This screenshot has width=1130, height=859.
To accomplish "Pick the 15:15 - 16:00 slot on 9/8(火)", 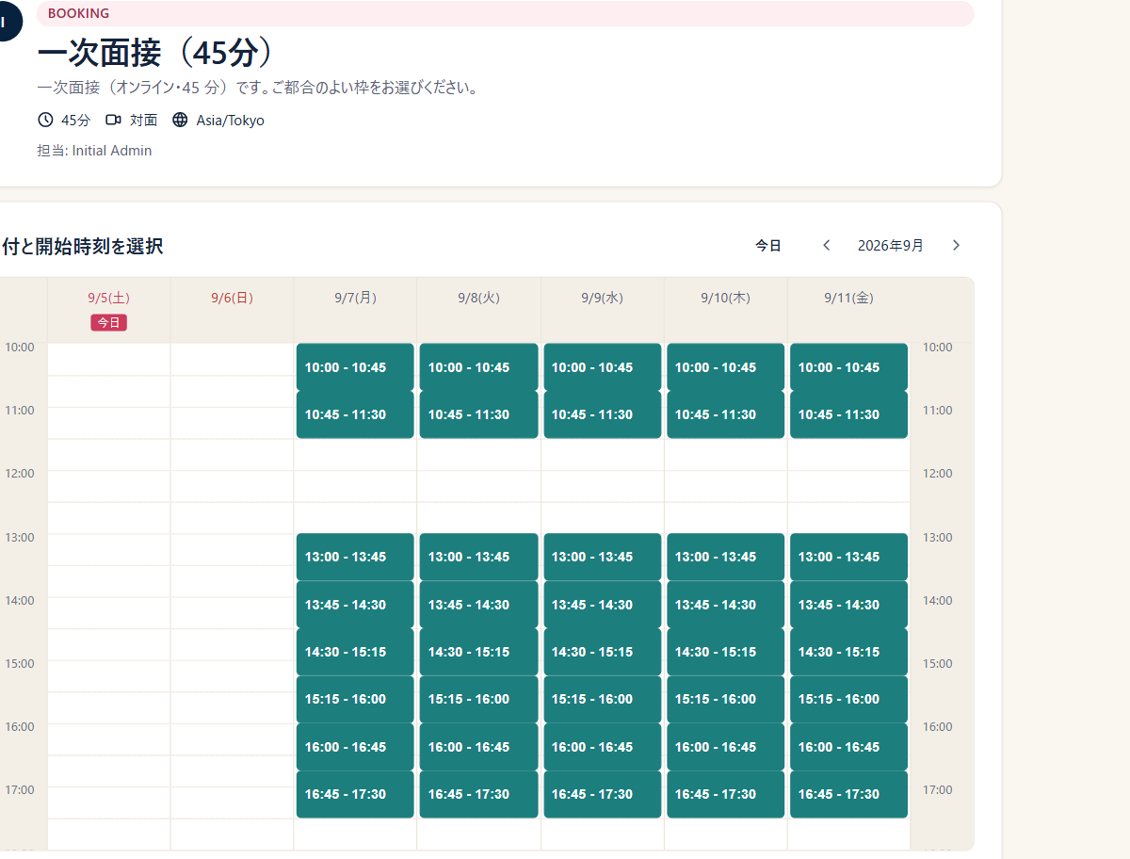I will [478, 699].
